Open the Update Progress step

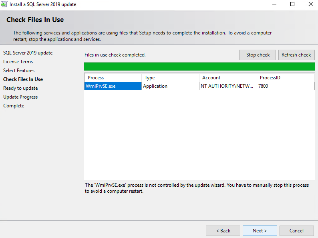tap(20, 97)
